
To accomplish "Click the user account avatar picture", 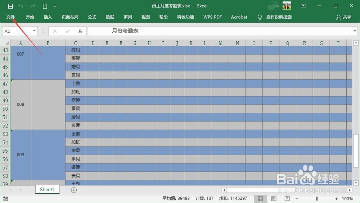I will (x=287, y=5).
